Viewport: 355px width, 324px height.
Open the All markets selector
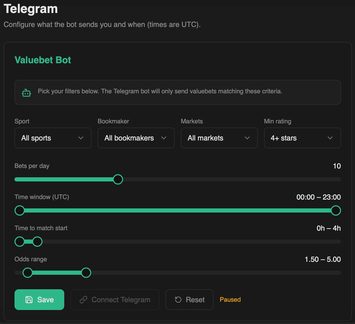coord(219,138)
